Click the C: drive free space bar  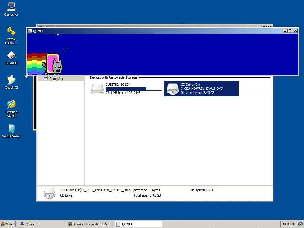[134, 88]
